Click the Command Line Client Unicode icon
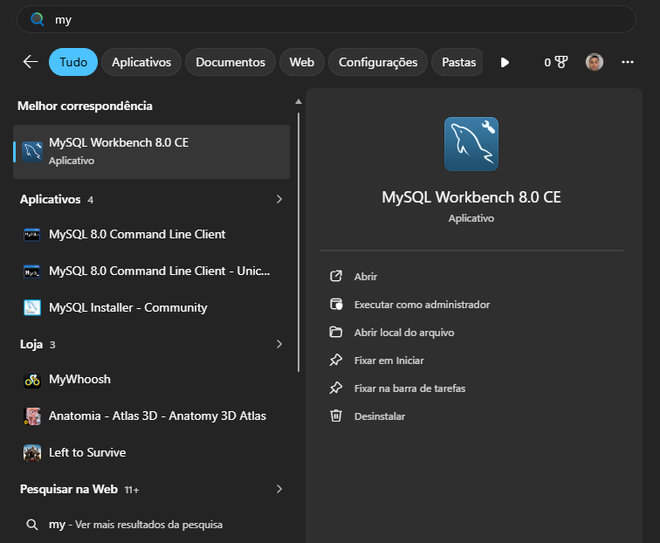The height and width of the screenshot is (543, 660). tap(32, 271)
